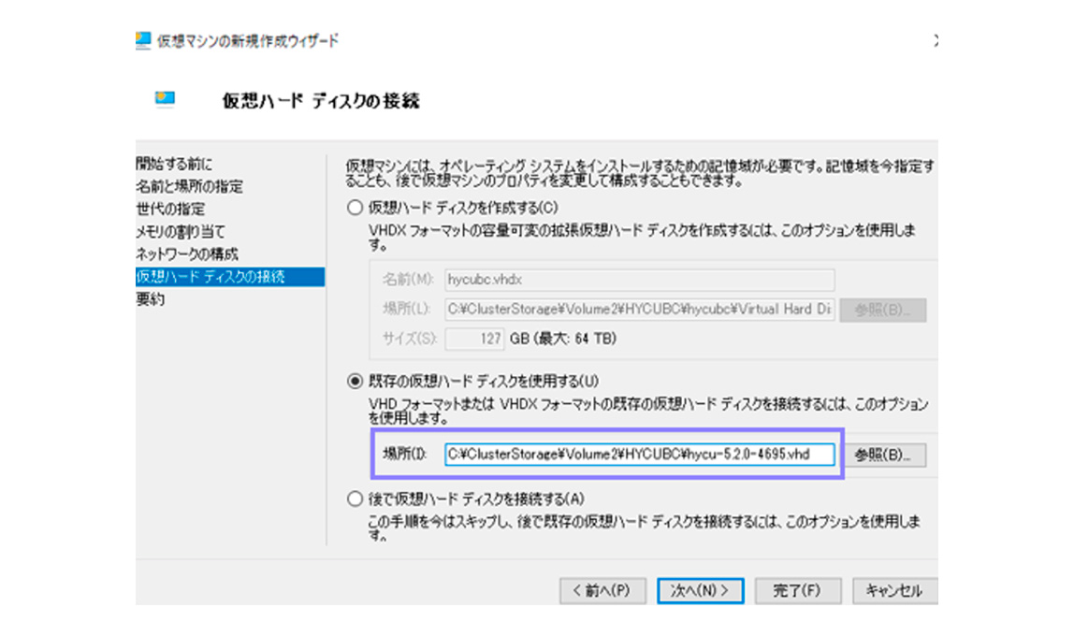The width and height of the screenshot is (1074, 636).
Task: Select 仮想ハード ディスクを作成する radio button
Action: tap(354, 208)
